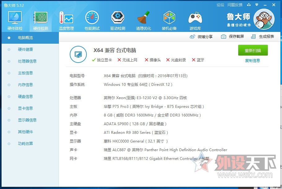Click 生成报表 generate report
The width and height of the screenshot is (282, 189).
(x=267, y=37)
